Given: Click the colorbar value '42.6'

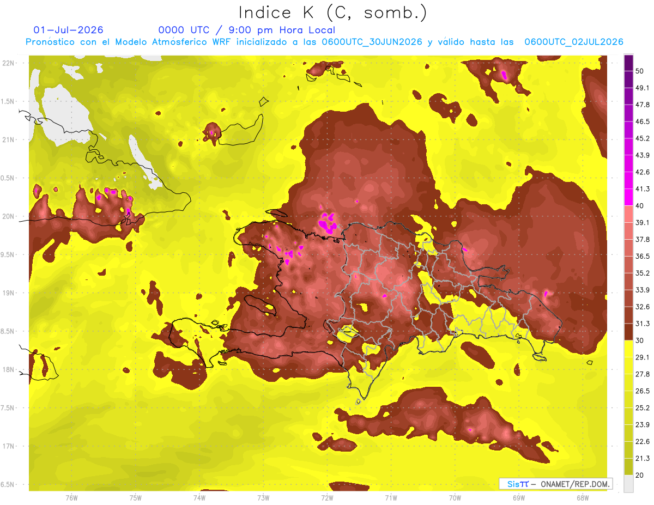Looking at the screenshot, I should [x=643, y=172].
